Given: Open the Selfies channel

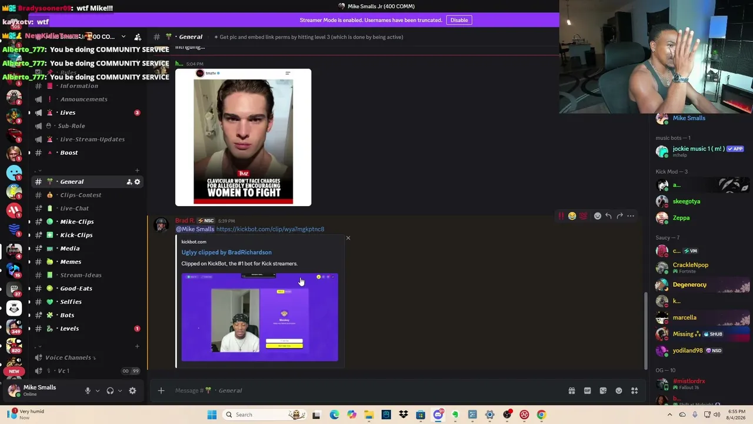Looking at the screenshot, I should tap(71, 302).
